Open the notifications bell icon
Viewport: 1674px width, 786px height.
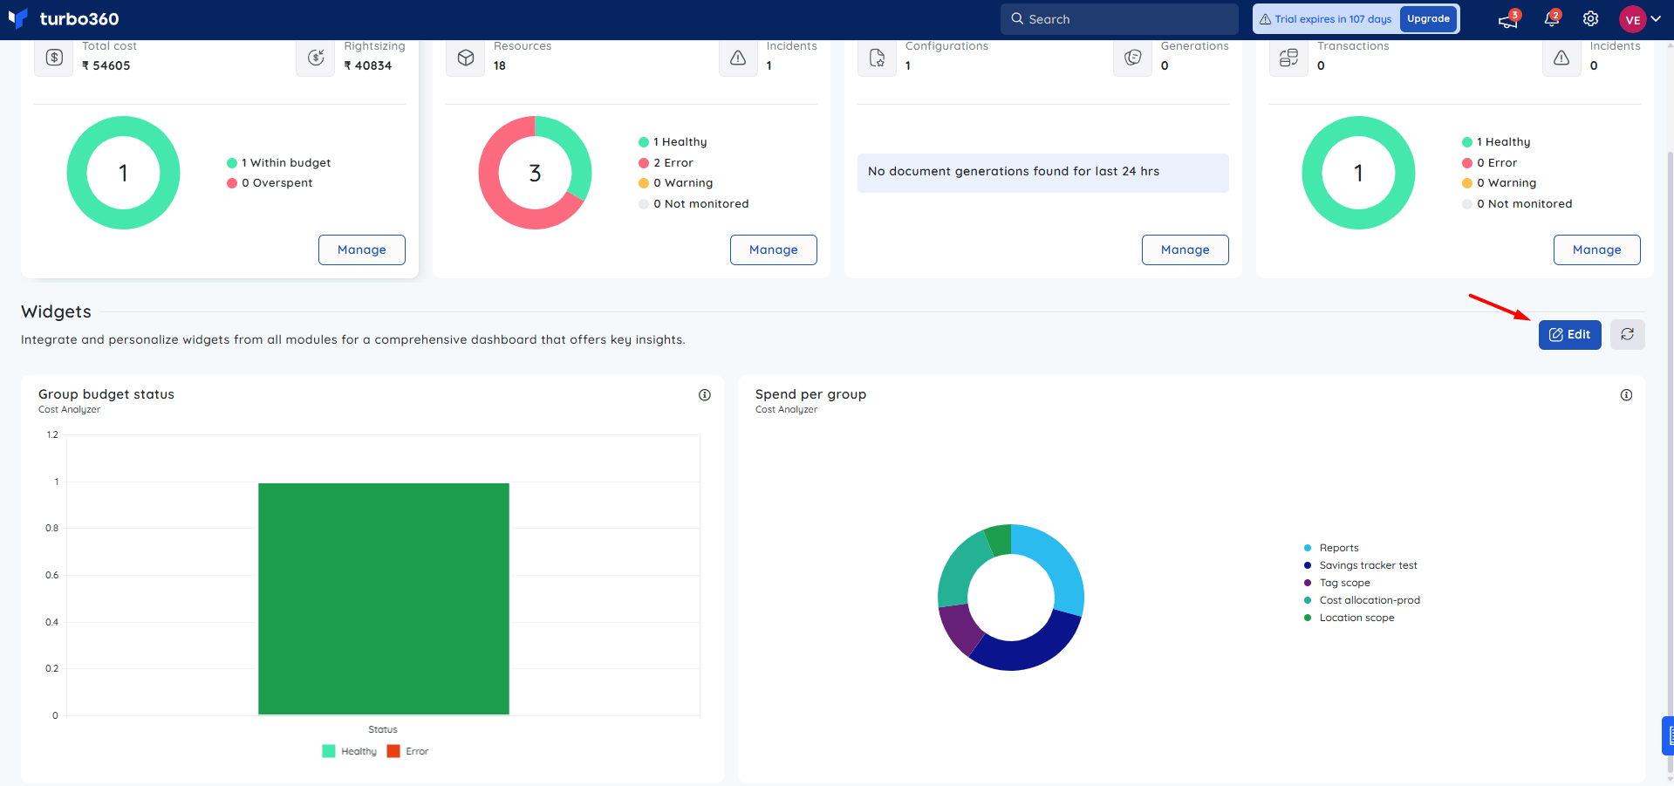[1552, 18]
